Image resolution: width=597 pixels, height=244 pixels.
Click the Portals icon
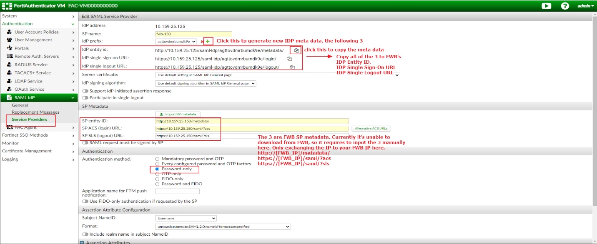[10, 48]
